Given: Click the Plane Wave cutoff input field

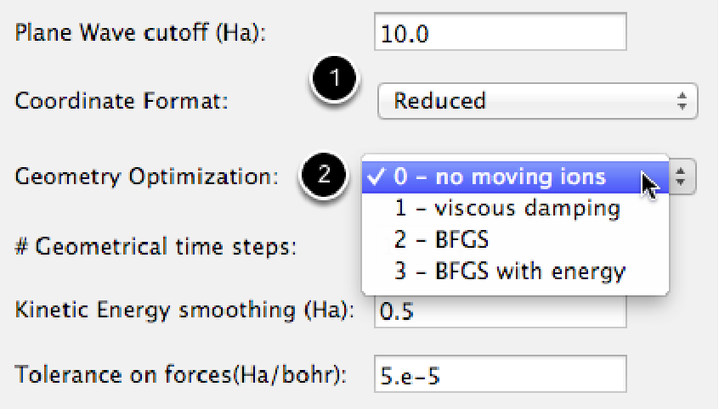Looking at the screenshot, I should [x=500, y=32].
